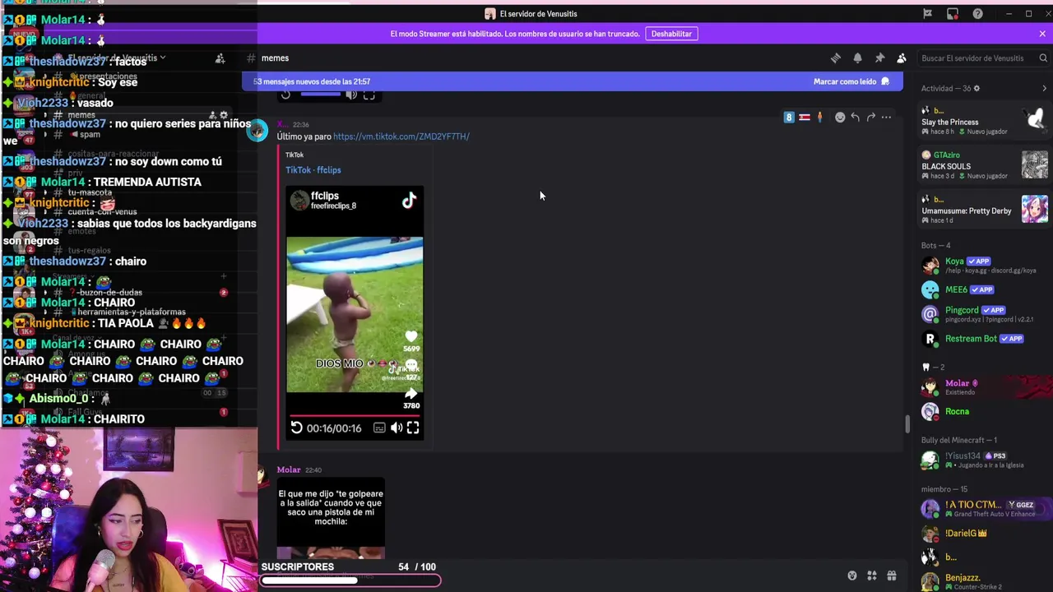Open Molar's profile in member list
This screenshot has height=592, width=1053.
coord(984,387)
